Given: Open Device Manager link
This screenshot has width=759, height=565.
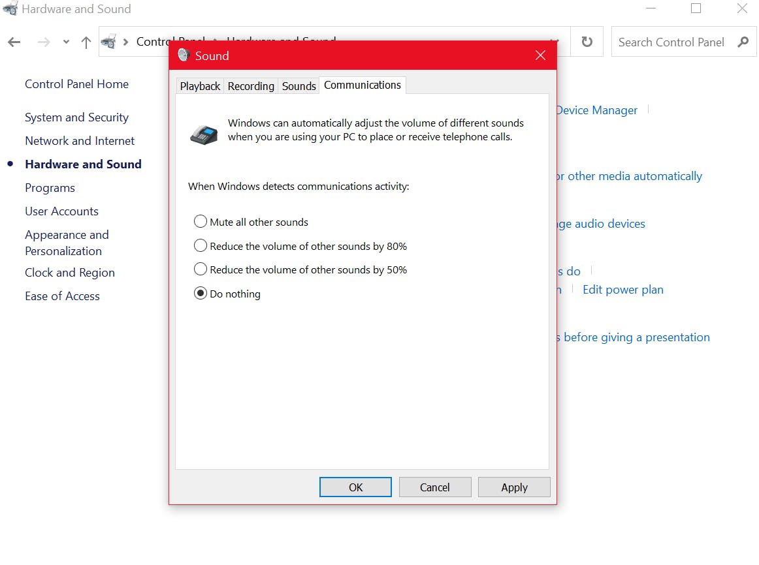Looking at the screenshot, I should 597,110.
